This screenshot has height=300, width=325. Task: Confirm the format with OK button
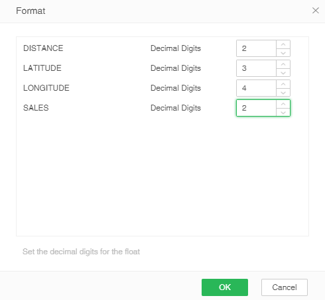point(225,287)
